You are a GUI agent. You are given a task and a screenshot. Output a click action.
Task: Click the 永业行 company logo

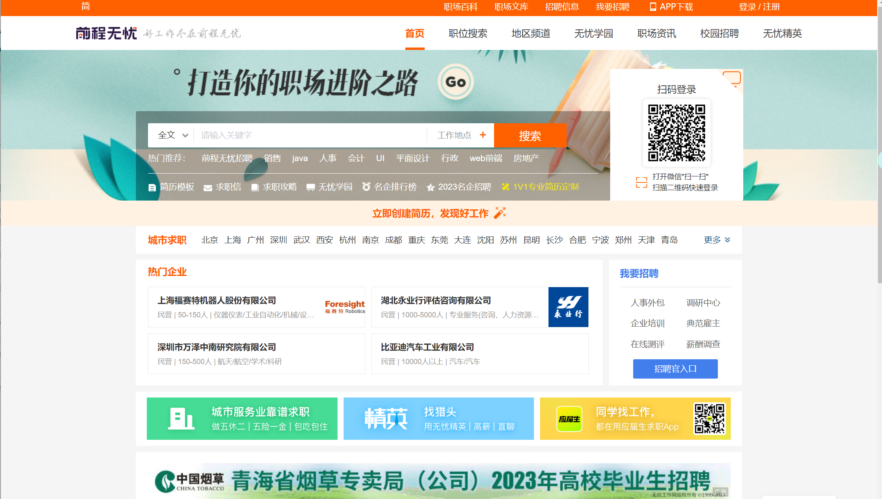[x=568, y=306]
